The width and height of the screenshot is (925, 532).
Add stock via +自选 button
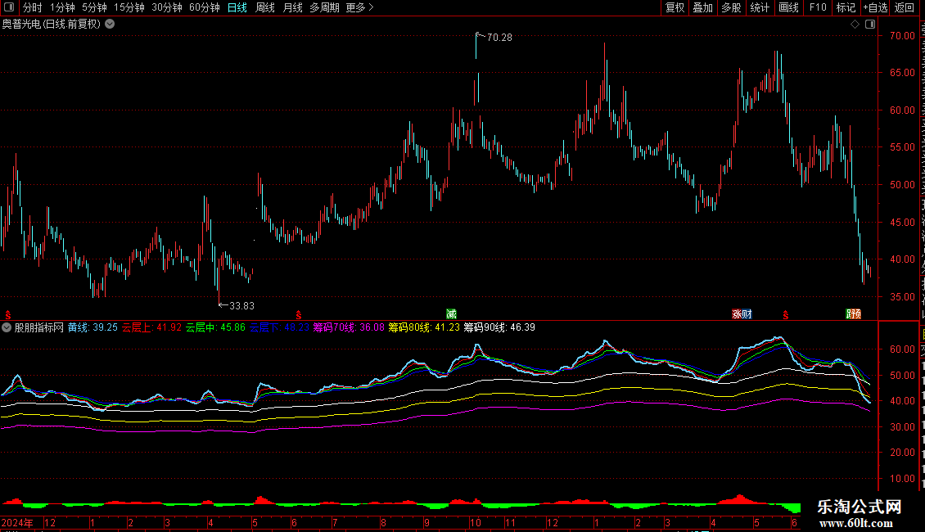(875, 7)
